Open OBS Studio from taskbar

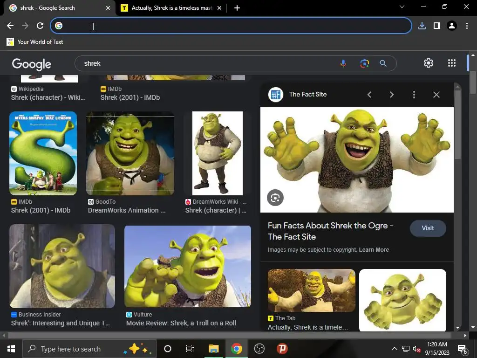(259, 349)
